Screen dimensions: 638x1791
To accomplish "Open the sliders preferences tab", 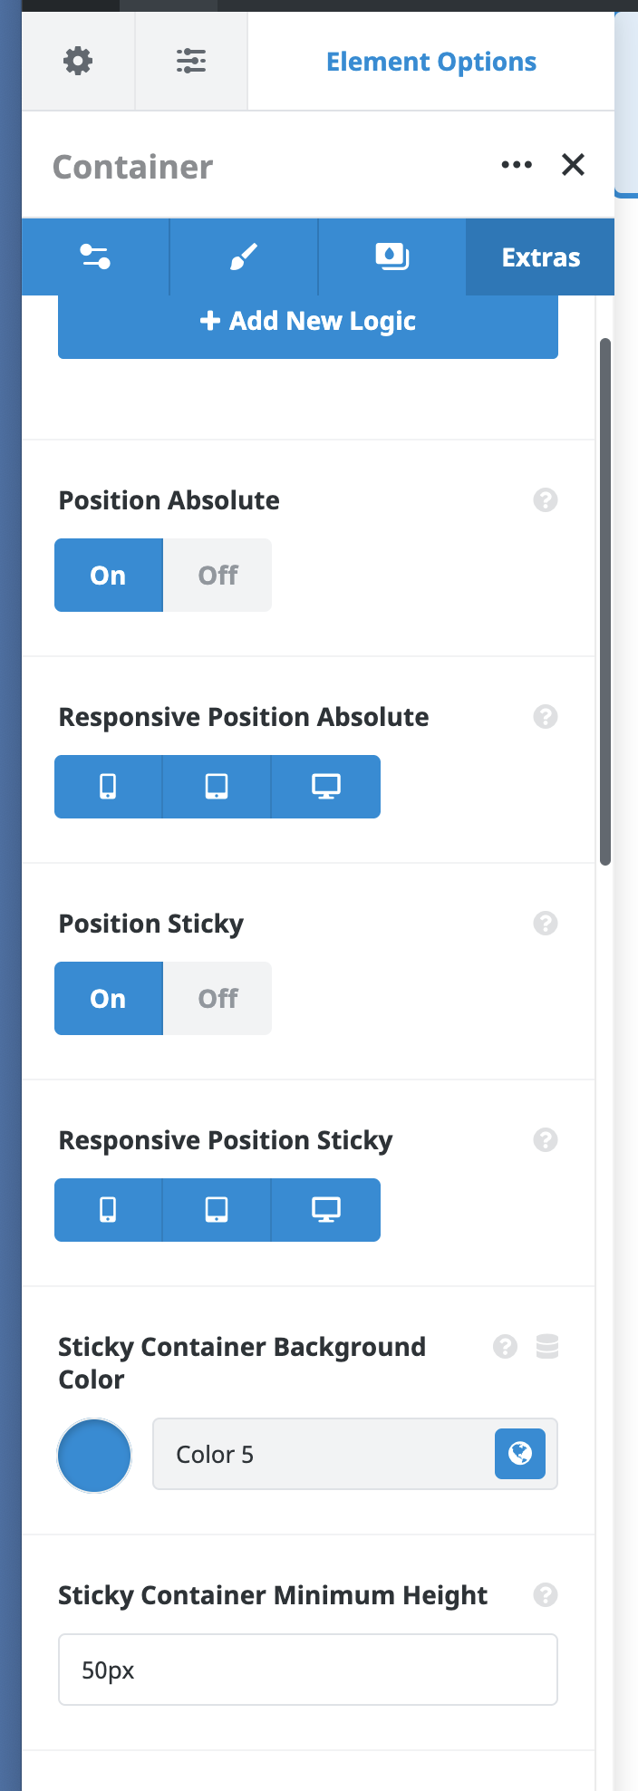I will (x=191, y=62).
